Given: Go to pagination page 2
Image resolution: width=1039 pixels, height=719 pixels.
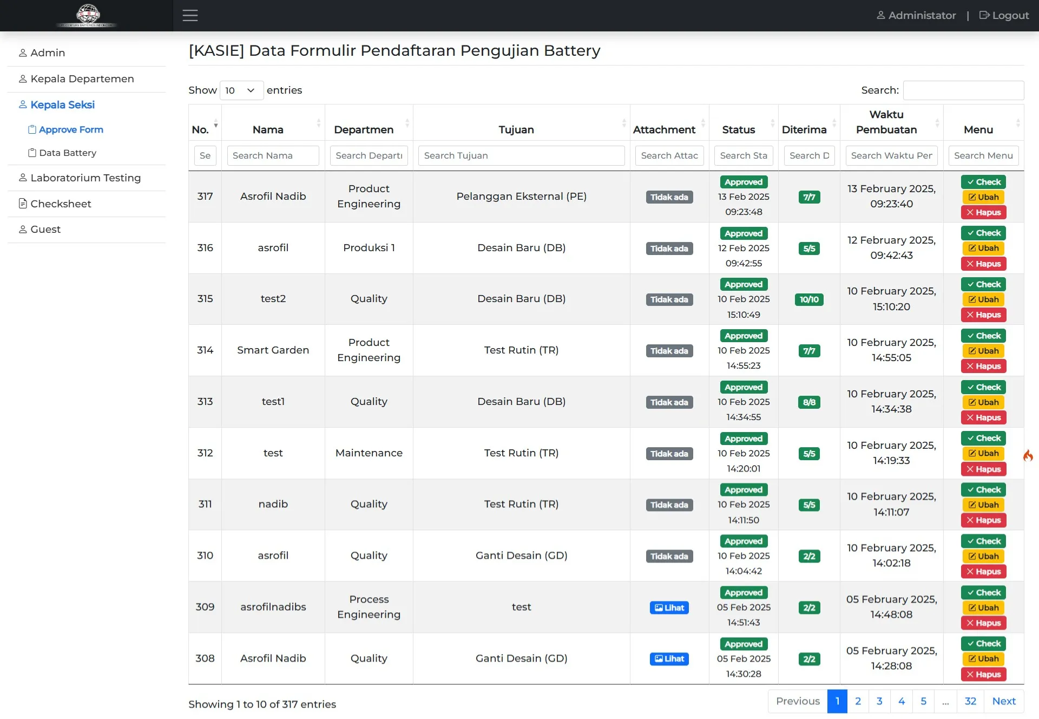Looking at the screenshot, I should (858, 702).
